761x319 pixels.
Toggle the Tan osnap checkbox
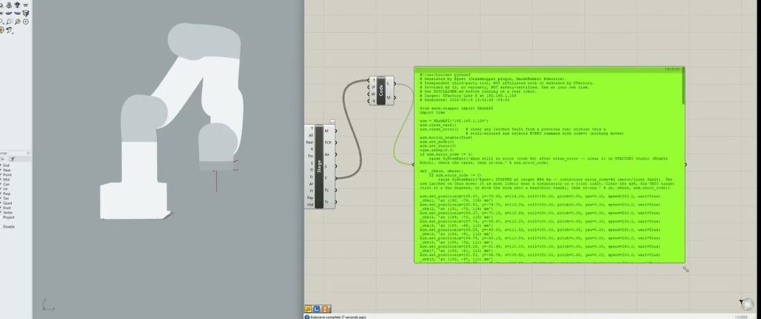click(x=1, y=198)
